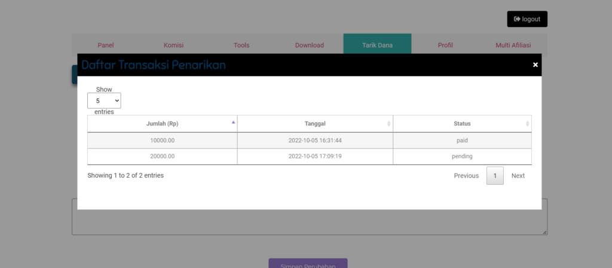Switch to the Panel tab
Image resolution: width=612 pixels, height=268 pixels.
pyautogui.click(x=106, y=45)
